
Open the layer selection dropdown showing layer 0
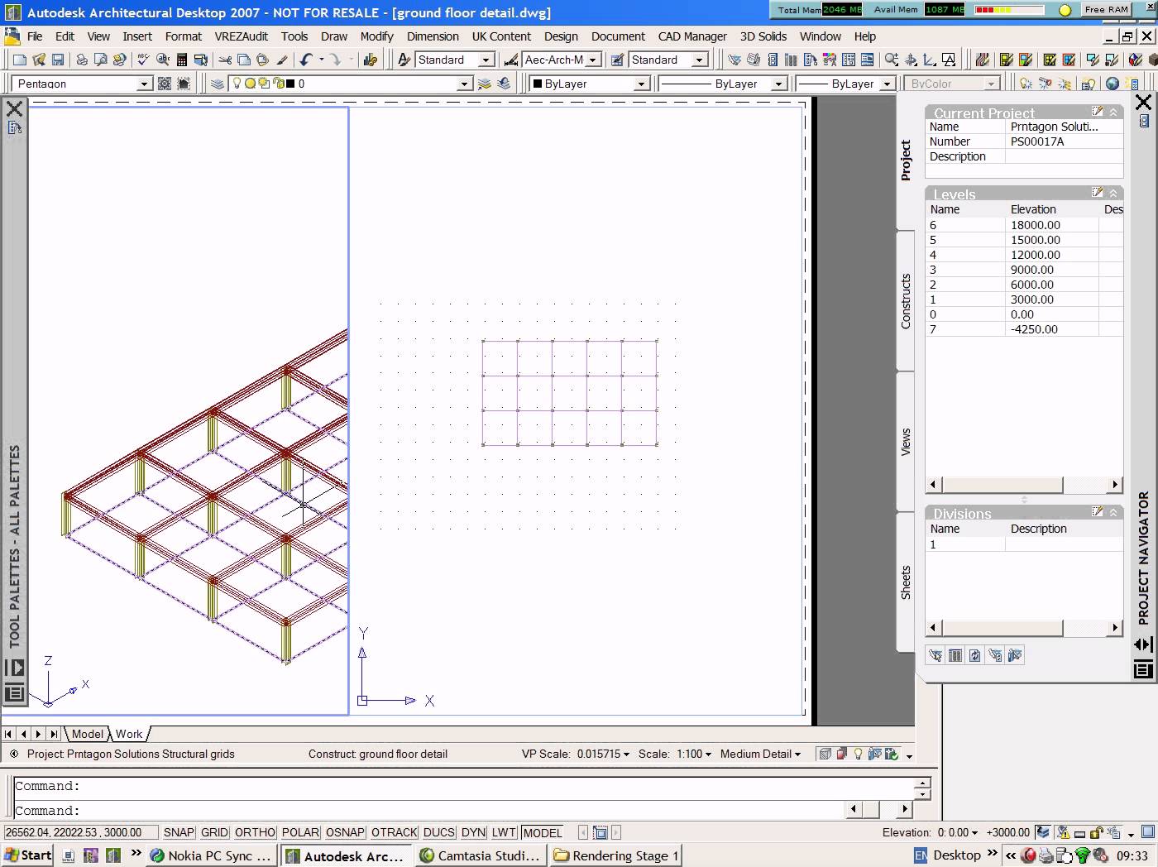click(465, 83)
